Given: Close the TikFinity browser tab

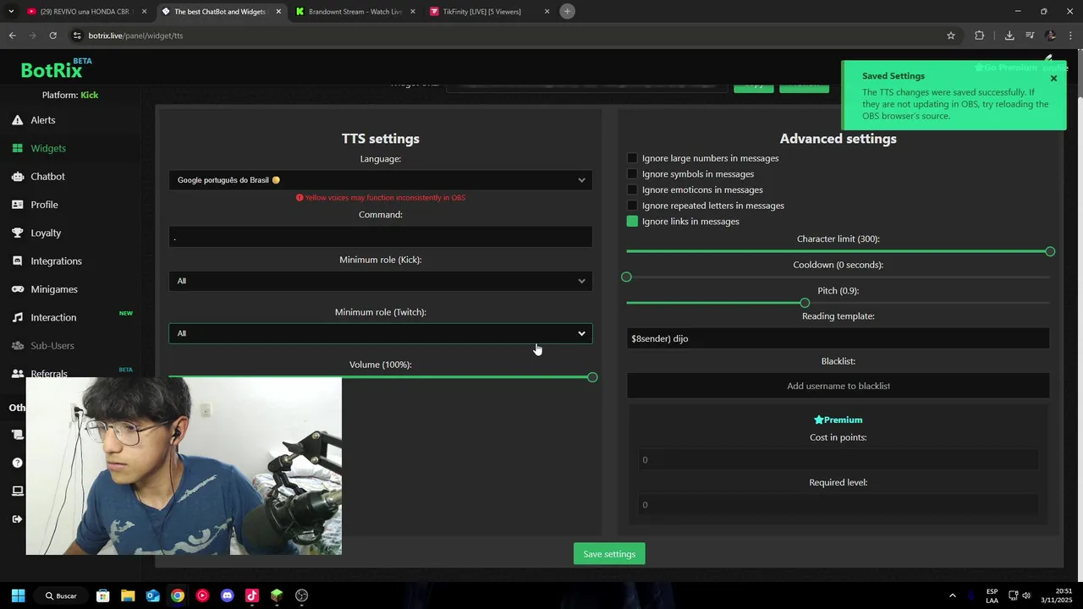Looking at the screenshot, I should (547, 12).
